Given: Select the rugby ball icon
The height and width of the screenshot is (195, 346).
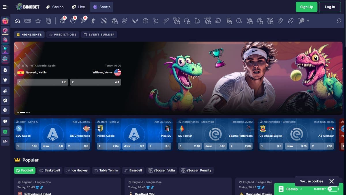Looking at the screenshot, I should (x=291, y=21).
